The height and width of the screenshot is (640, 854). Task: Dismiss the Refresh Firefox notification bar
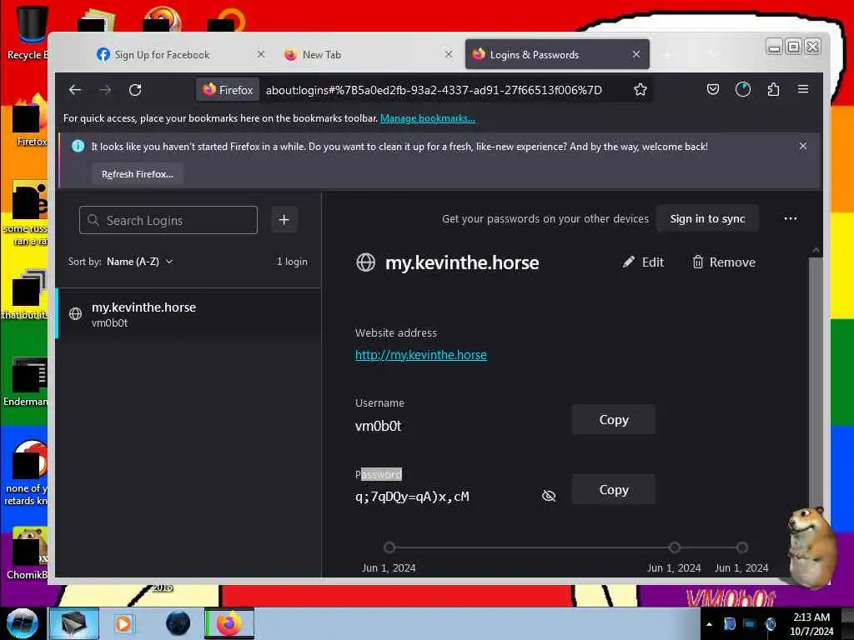[803, 146]
